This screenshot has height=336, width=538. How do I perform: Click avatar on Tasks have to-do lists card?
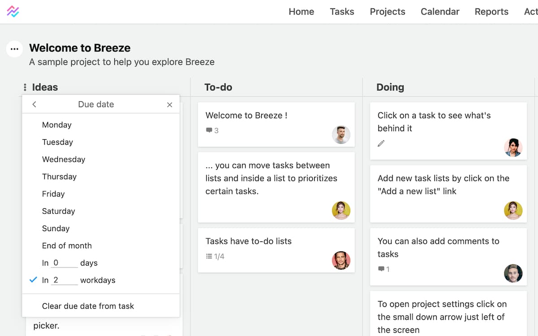pos(341,260)
